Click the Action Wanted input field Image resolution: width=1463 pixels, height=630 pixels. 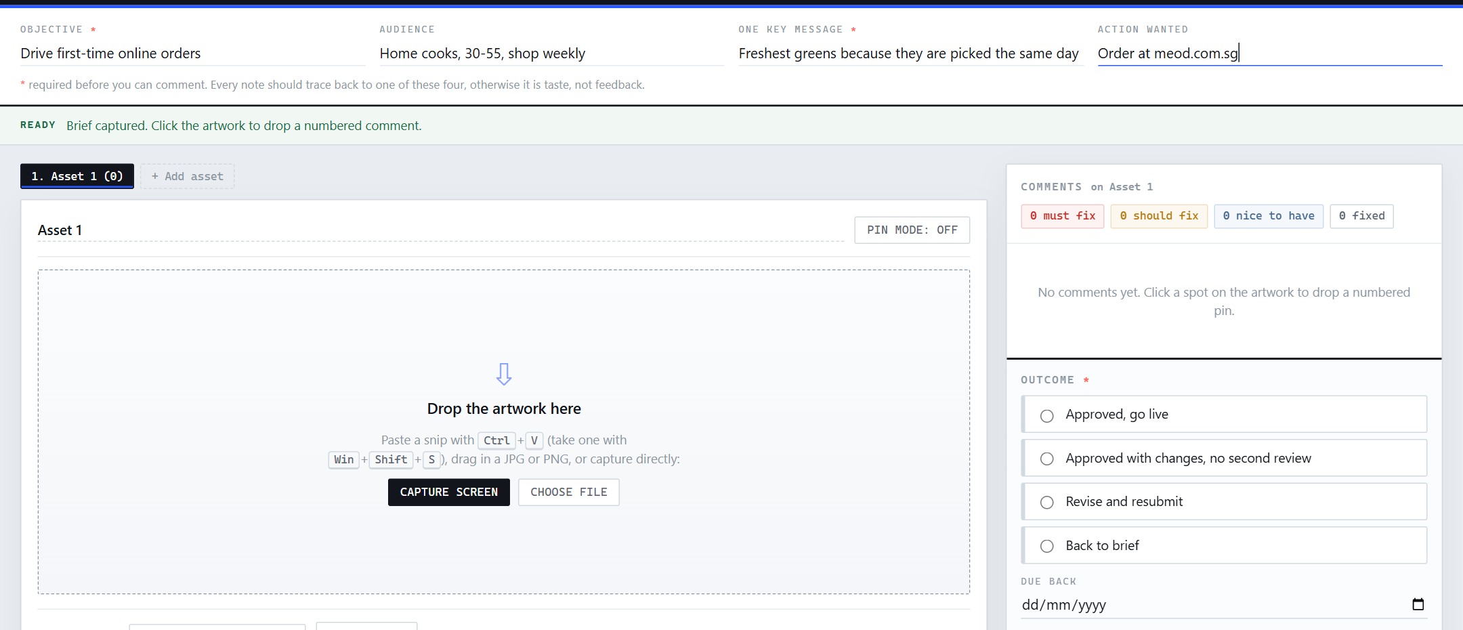[1270, 54]
